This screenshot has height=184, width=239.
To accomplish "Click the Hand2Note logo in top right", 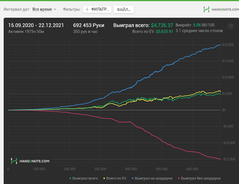I will (x=221, y=10).
